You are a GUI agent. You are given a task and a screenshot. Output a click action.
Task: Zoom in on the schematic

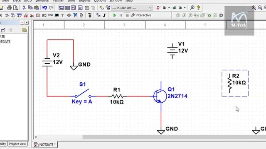pyautogui.click(x=254, y=7)
